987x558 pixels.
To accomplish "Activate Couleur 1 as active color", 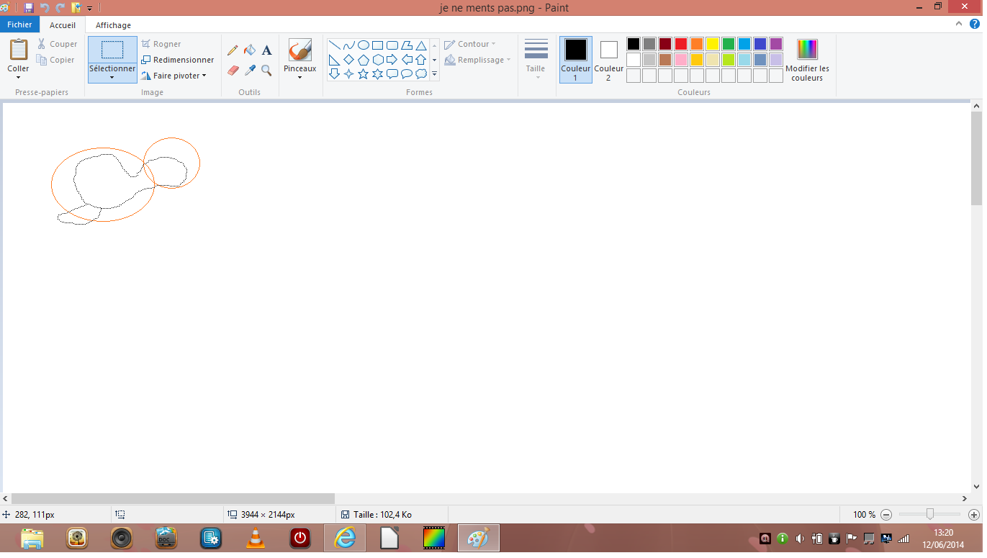I will pos(575,59).
